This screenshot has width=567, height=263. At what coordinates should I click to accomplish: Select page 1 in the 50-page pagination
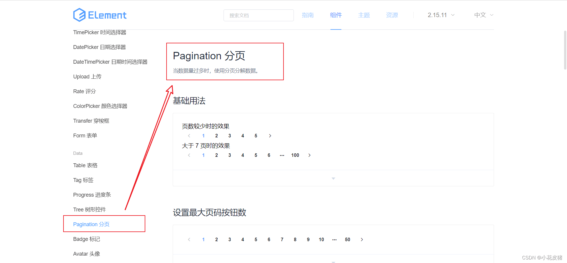[x=203, y=239]
